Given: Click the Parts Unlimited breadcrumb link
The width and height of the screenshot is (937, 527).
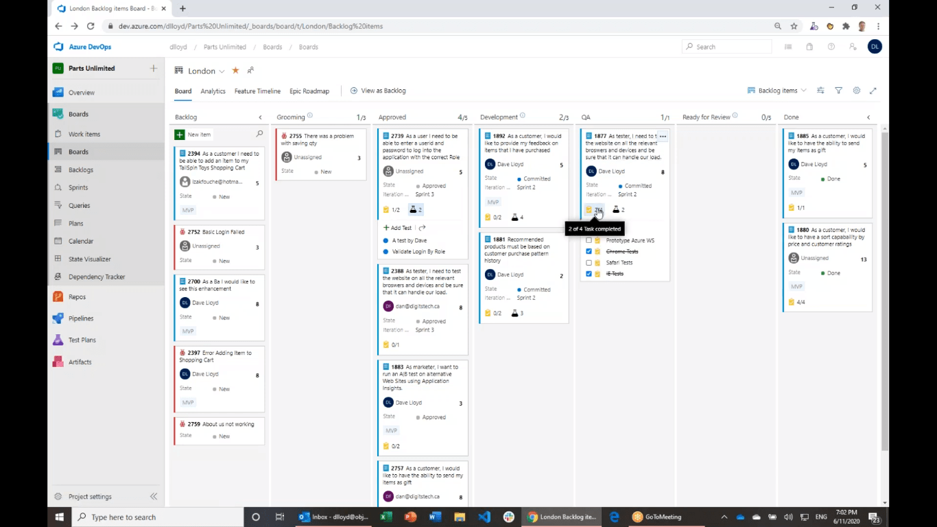Looking at the screenshot, I should [x=225, y=47].
